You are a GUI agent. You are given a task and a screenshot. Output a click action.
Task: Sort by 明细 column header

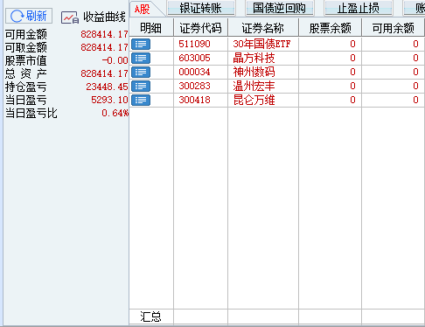click(x=151, y=28)
